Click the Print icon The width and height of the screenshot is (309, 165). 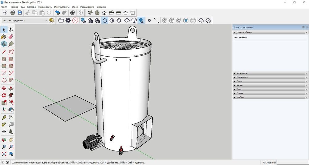[73, 13]
